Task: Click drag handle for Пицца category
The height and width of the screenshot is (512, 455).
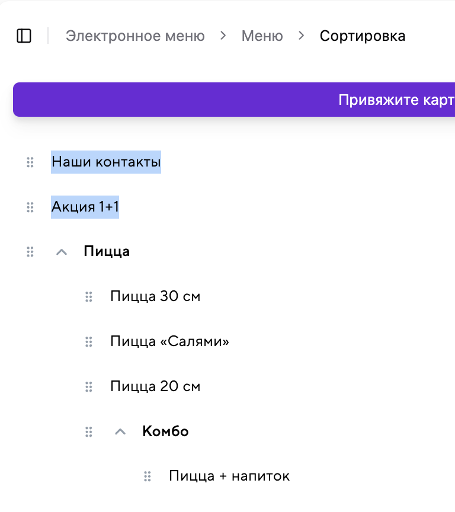Action: [x=30, y=252]
